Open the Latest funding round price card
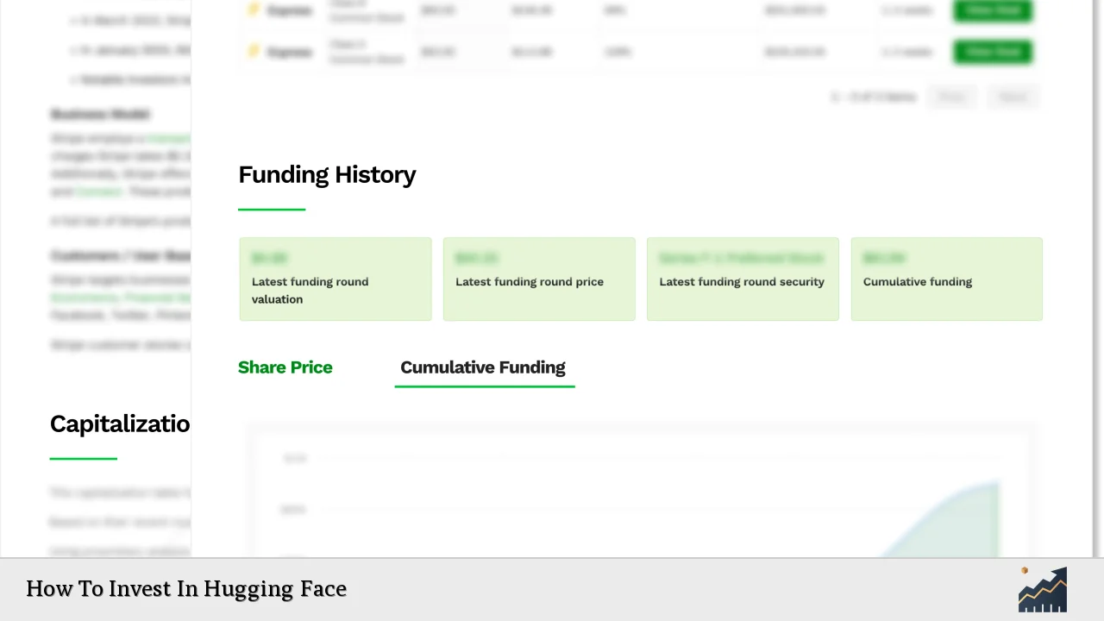The width and height of the screenshot is (1104, 621). click(539, 279)
